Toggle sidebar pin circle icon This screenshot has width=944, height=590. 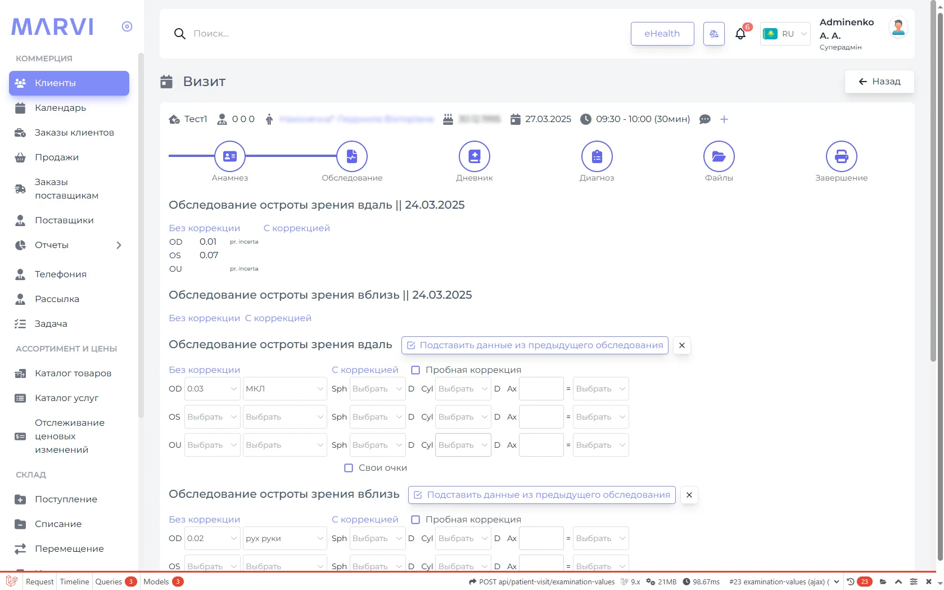pos(127,26)
